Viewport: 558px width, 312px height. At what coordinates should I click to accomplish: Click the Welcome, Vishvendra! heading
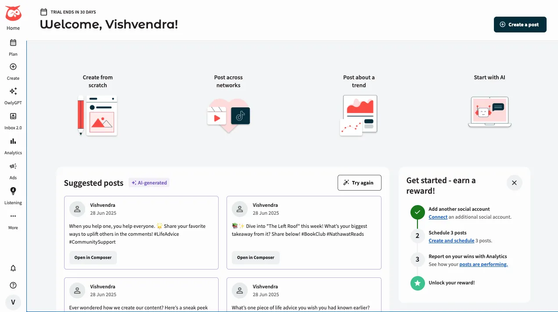(109, 25)
